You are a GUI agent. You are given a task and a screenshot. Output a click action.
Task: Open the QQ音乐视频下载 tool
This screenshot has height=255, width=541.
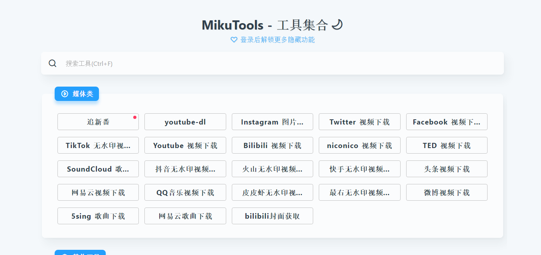coord(185,192)
